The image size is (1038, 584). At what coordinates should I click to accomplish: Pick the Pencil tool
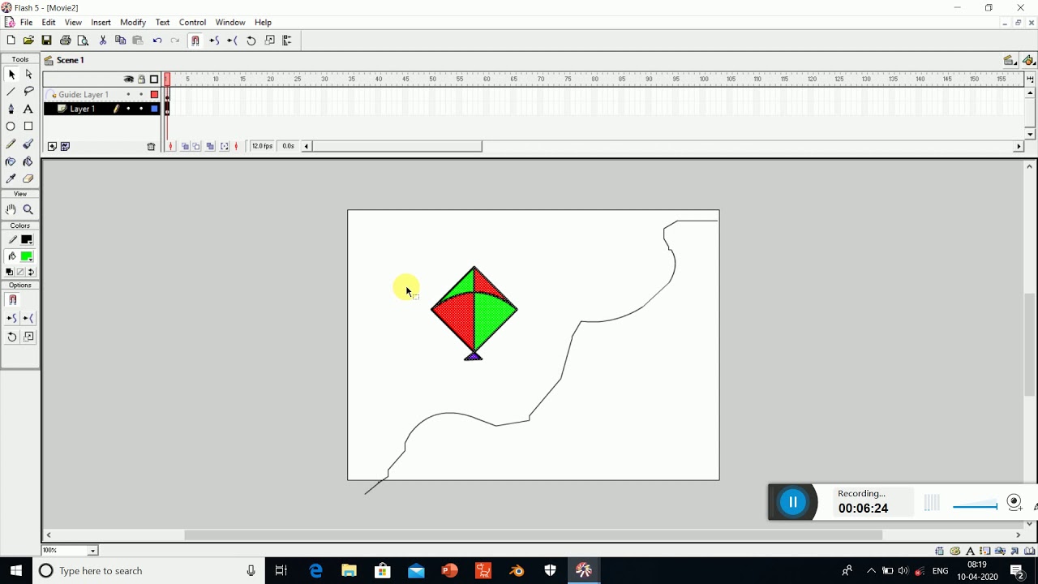pyautogui.click(x=11, y=144)
